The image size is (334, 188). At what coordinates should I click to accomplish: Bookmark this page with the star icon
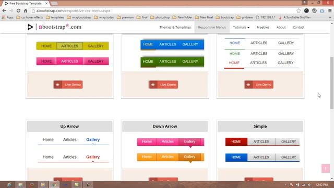[299, 10]
